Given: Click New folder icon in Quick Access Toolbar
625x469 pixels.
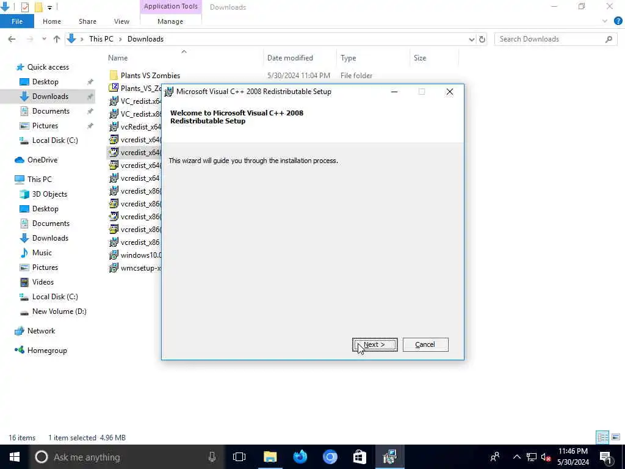Looking at the screenshot, I should pyautogui.click(x=38, y=7).
